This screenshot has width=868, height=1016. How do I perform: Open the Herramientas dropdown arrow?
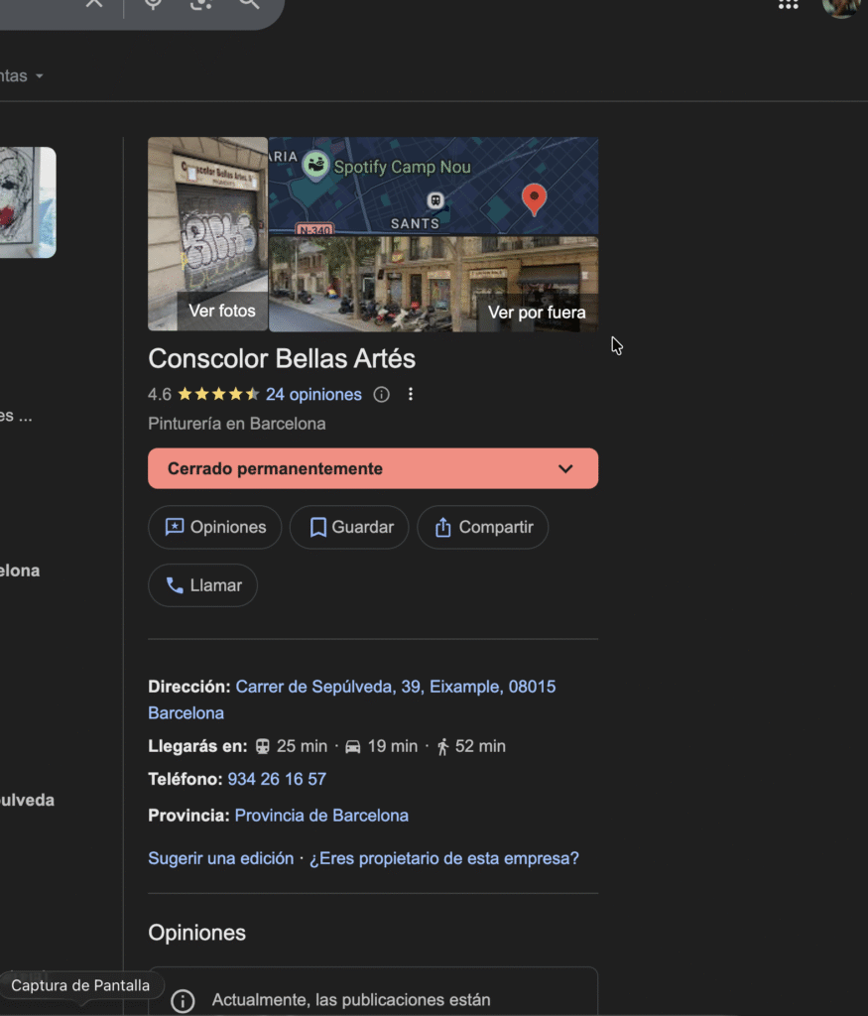(x=39, y=76)
